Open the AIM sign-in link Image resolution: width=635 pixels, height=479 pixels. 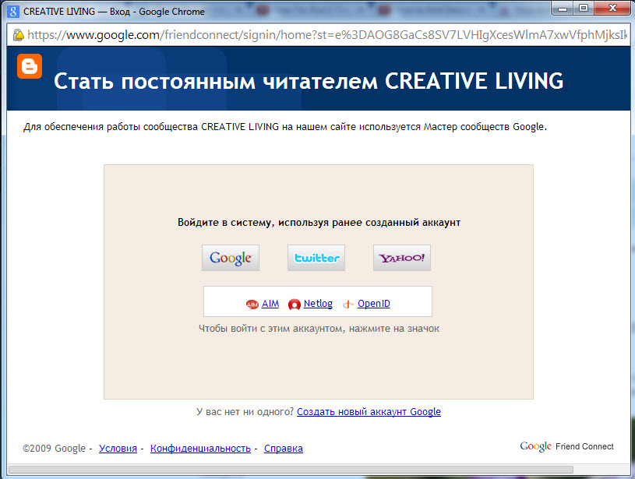point(270,303)
